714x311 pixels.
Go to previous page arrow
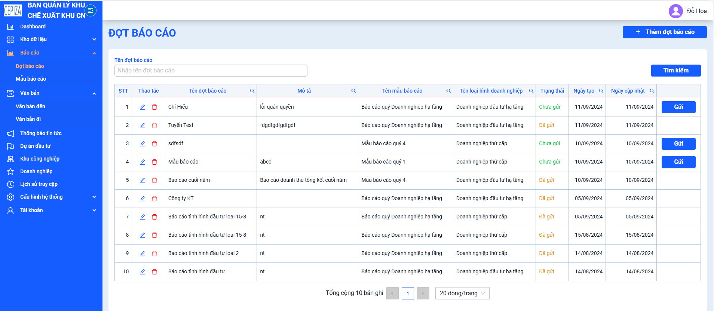(392, 293)
